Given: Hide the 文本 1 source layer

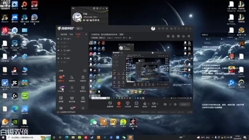Looking at the screenshot, I should tap(58, 39).
